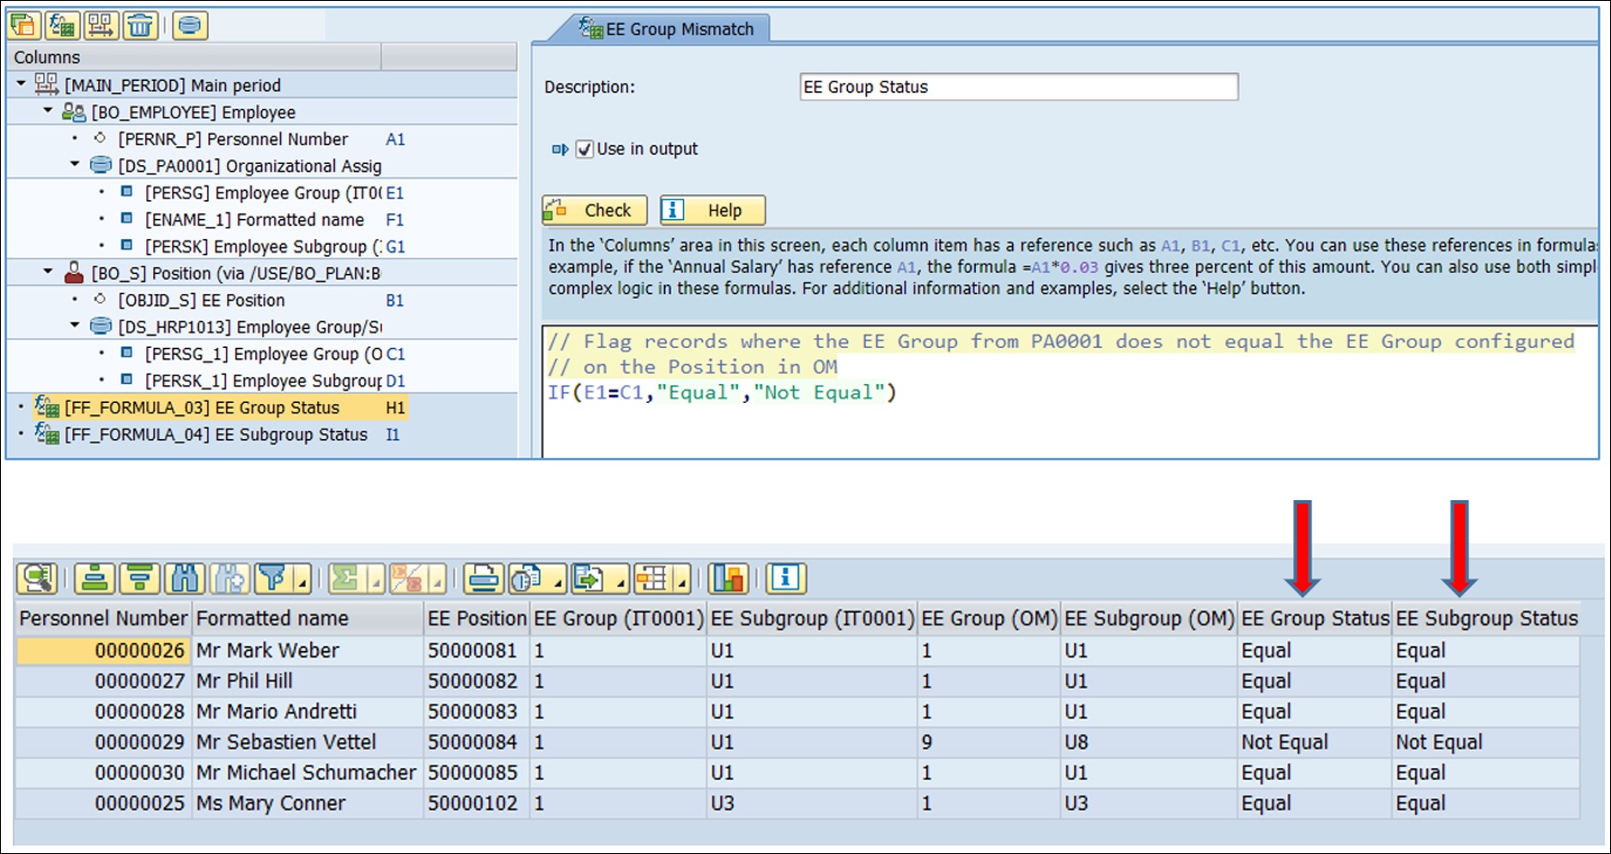Toggle the Use in output checkbox
The image size is (1611, 854).
pyautogui.click(x=585, y=149)
